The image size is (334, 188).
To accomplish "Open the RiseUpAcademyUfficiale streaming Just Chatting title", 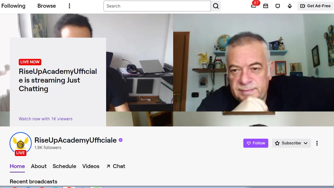I will tap(58, 80).
